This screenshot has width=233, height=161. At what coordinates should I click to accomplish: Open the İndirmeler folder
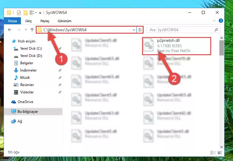25,70
